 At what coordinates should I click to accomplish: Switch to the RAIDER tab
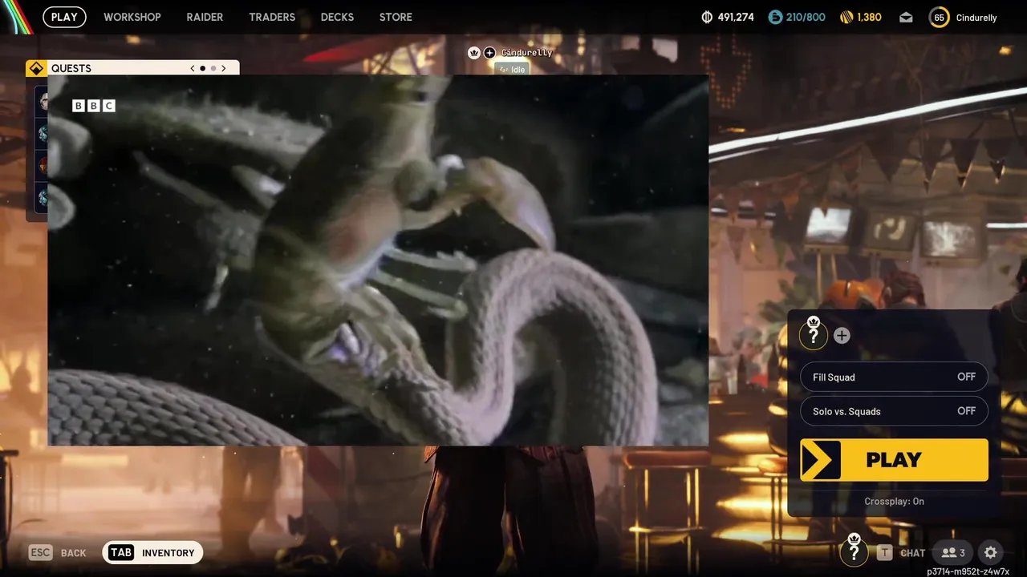205,17
